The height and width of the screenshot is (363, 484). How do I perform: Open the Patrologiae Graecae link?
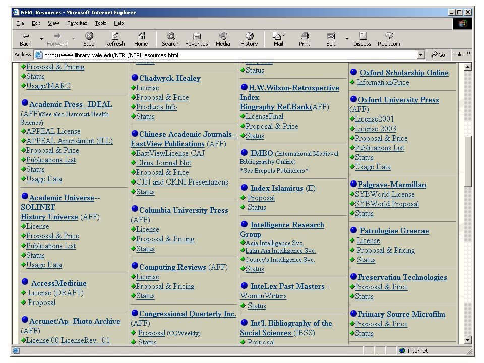pos(394,231)
